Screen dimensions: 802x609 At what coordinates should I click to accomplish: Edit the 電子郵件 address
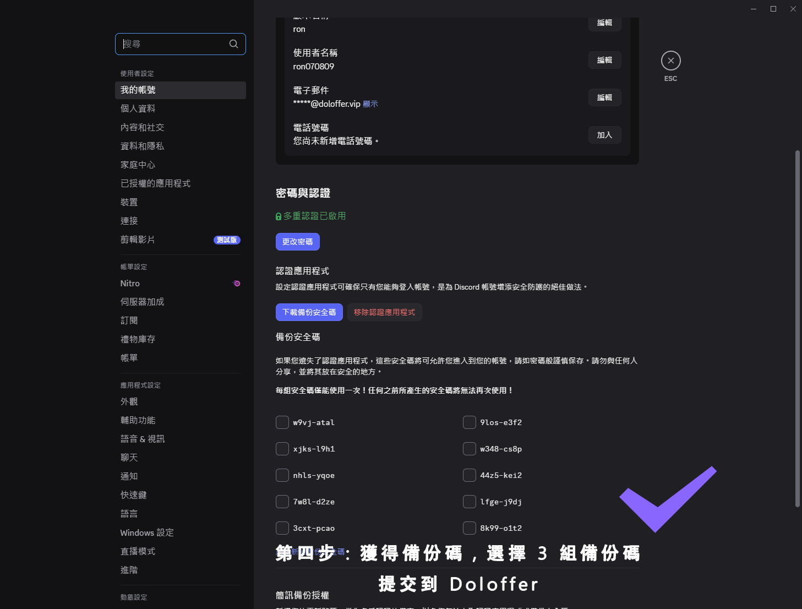pos(605,97)
